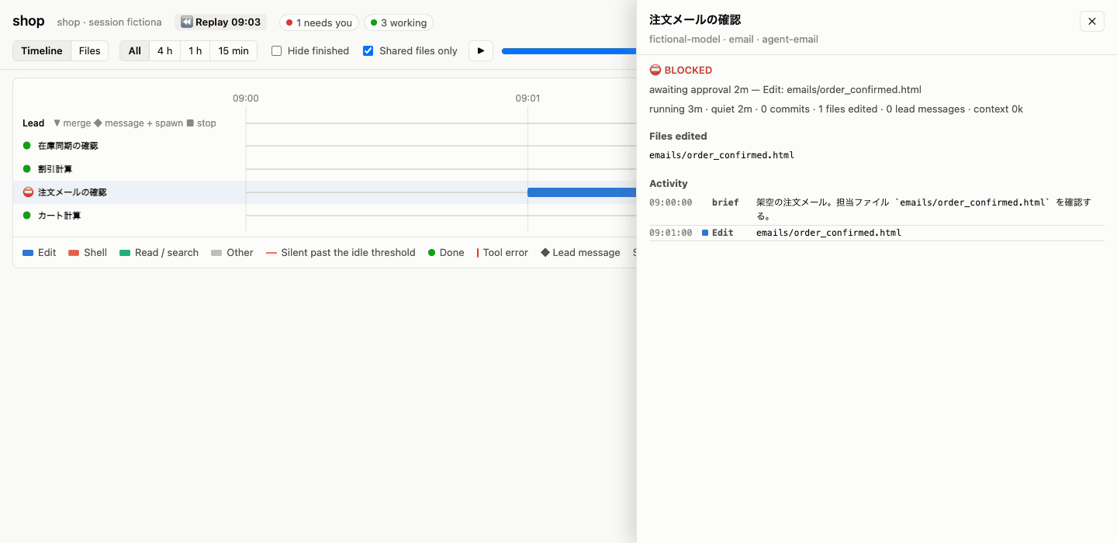Click the green dot beside 割引計算
Viewport: 1117px width, 543px height.
[x=27, y=169]
